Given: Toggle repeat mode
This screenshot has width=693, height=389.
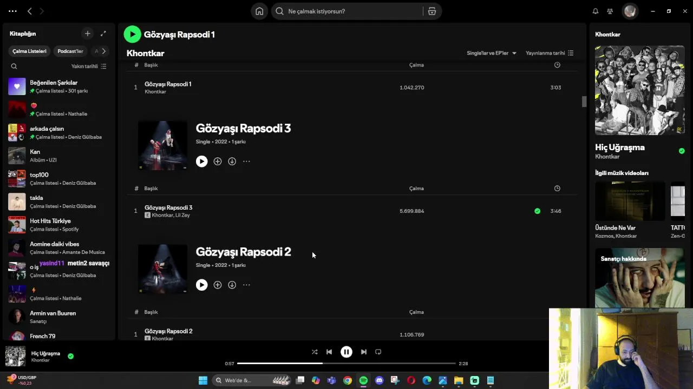Looking at the screenshot, I should click(378, 352).
